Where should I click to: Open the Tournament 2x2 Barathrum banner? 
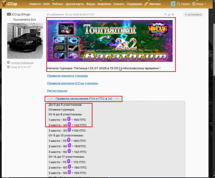[110, 41]
